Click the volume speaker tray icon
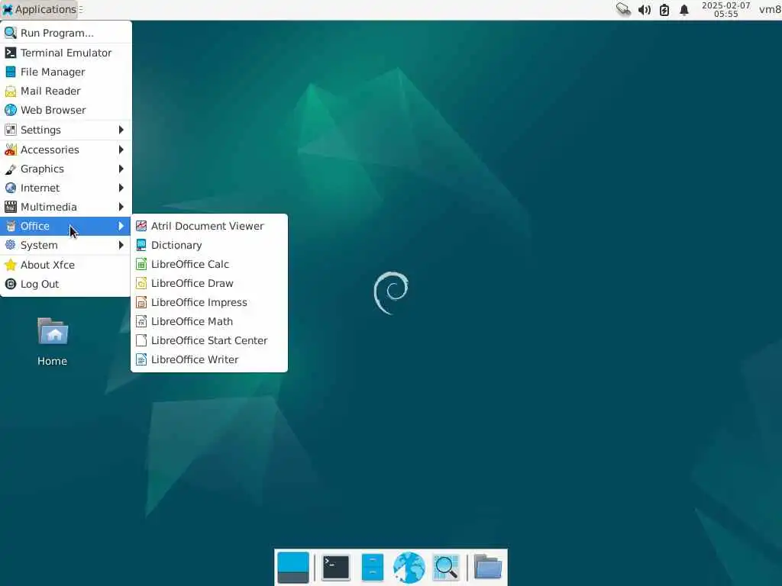Image resolution: width=782 pixels, height=586 pixels. (645, 9)
